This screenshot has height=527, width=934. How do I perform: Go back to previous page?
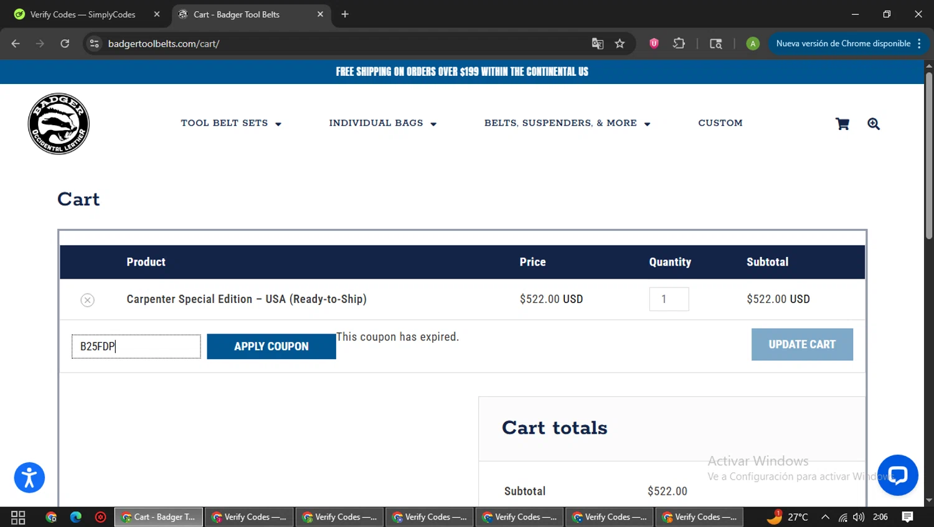tap(16, 44)
